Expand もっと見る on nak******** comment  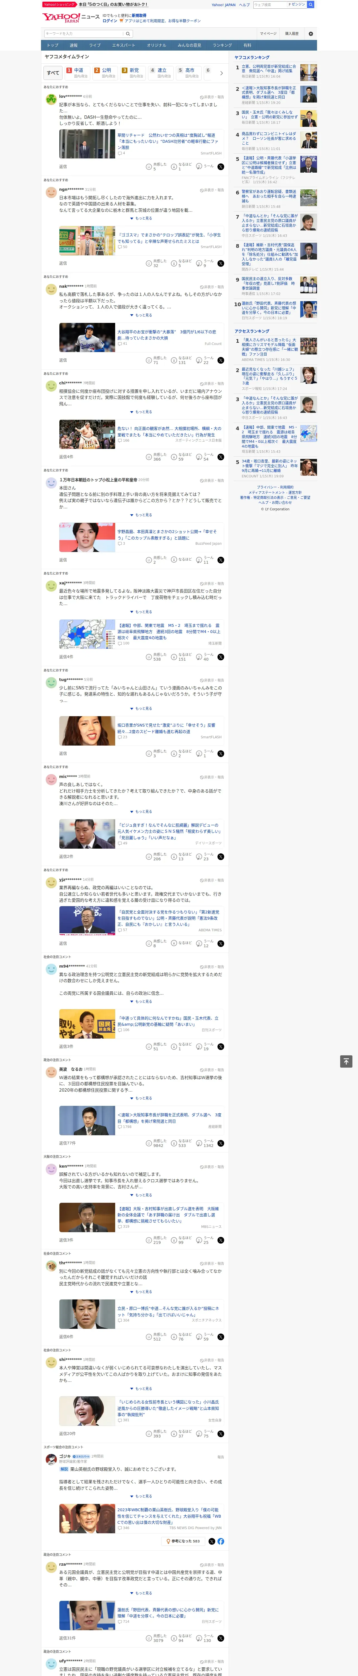[x=141, y=316]
